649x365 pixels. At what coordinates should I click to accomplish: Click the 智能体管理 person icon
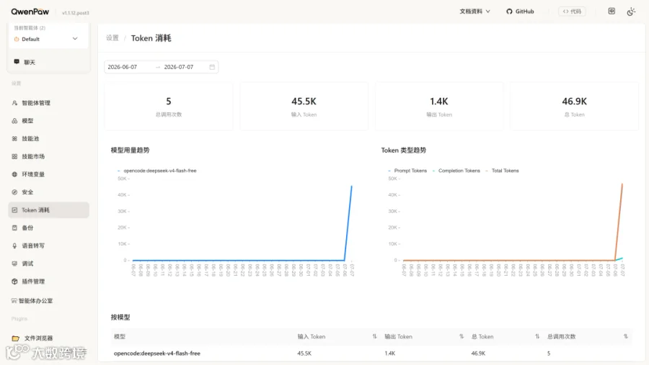[14, 103]
